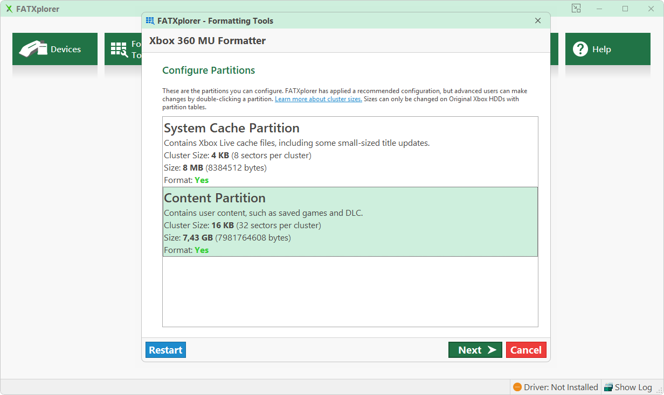664x395 pixels.
Task: Click the Xbox 360 MU Formatter title
Action: coord(207,41)
